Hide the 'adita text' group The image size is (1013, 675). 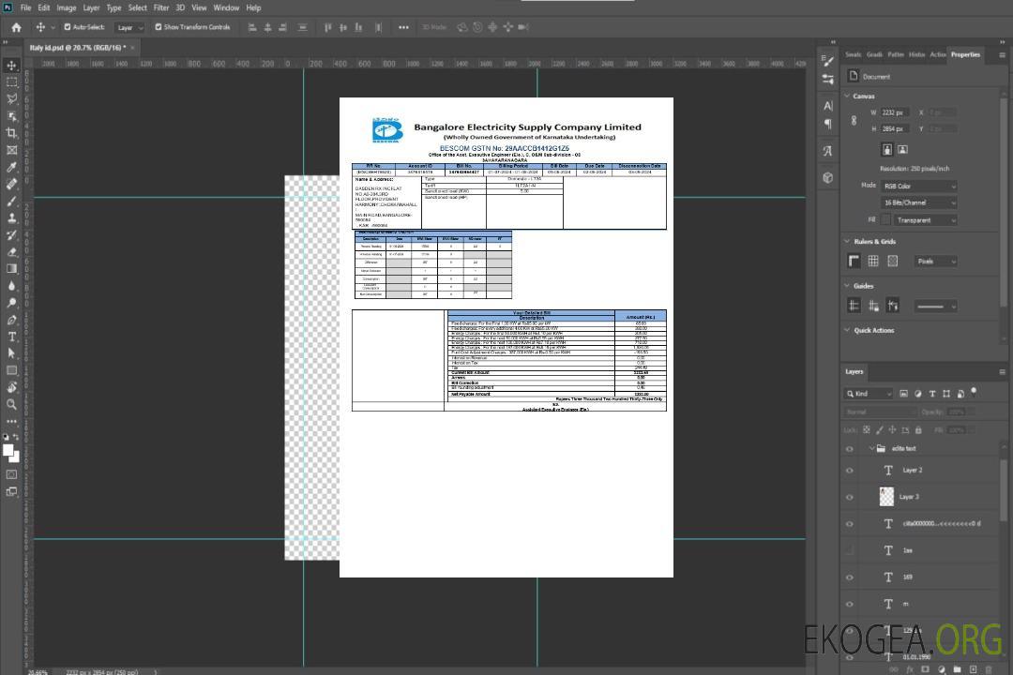tap(850, 449)
